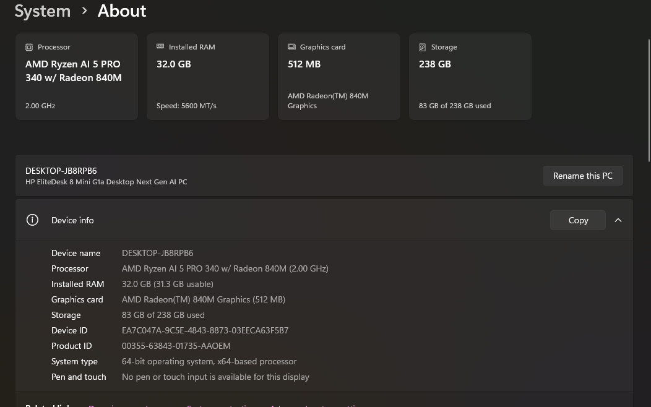Click the Device name row label
651x407 pixels.
click(75, 253)
